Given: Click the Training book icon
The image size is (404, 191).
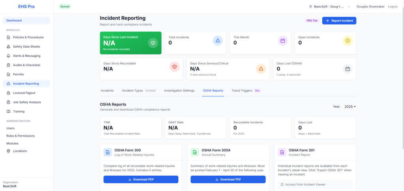Looking at the screenshot, I should (x=9, y=111).
